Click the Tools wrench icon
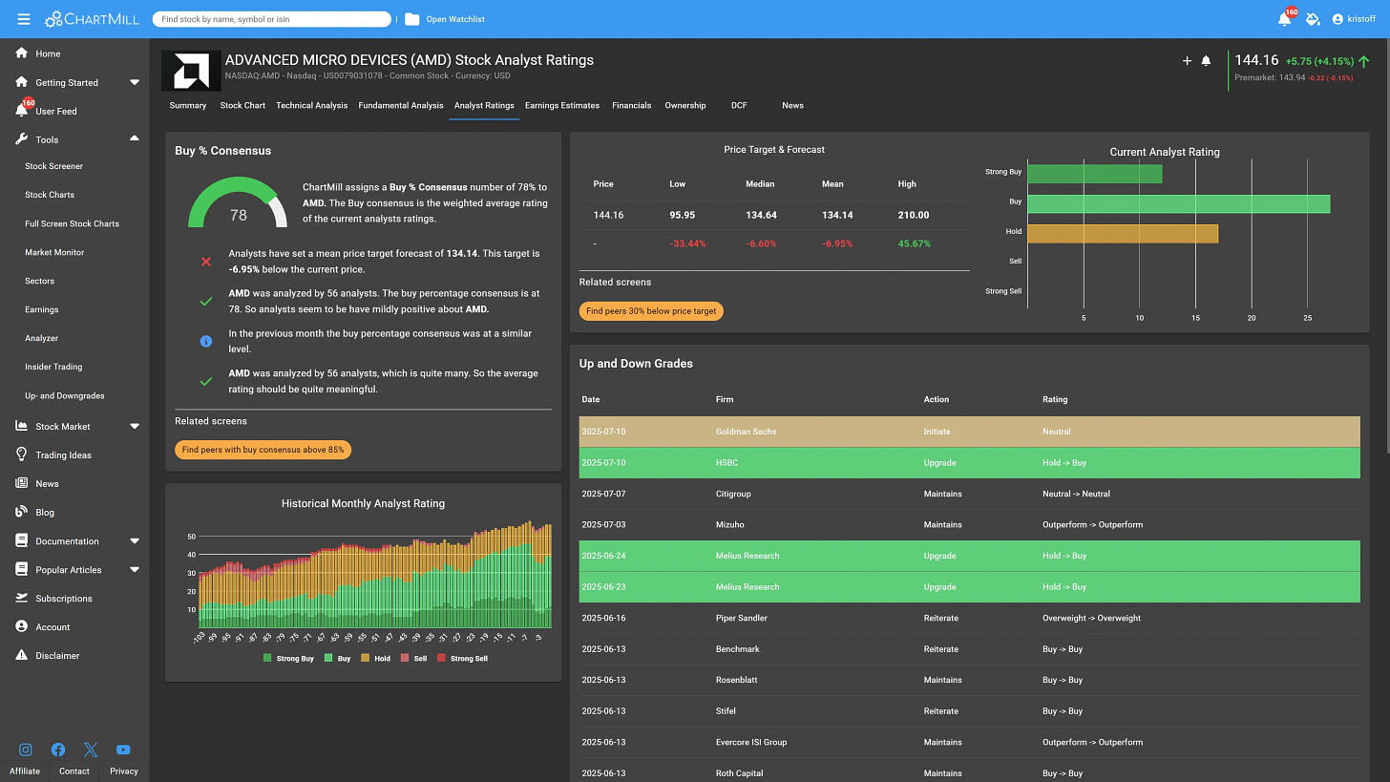Image resolution: width=1390 pixels, height=782 pixels. (x=22, y=139)
